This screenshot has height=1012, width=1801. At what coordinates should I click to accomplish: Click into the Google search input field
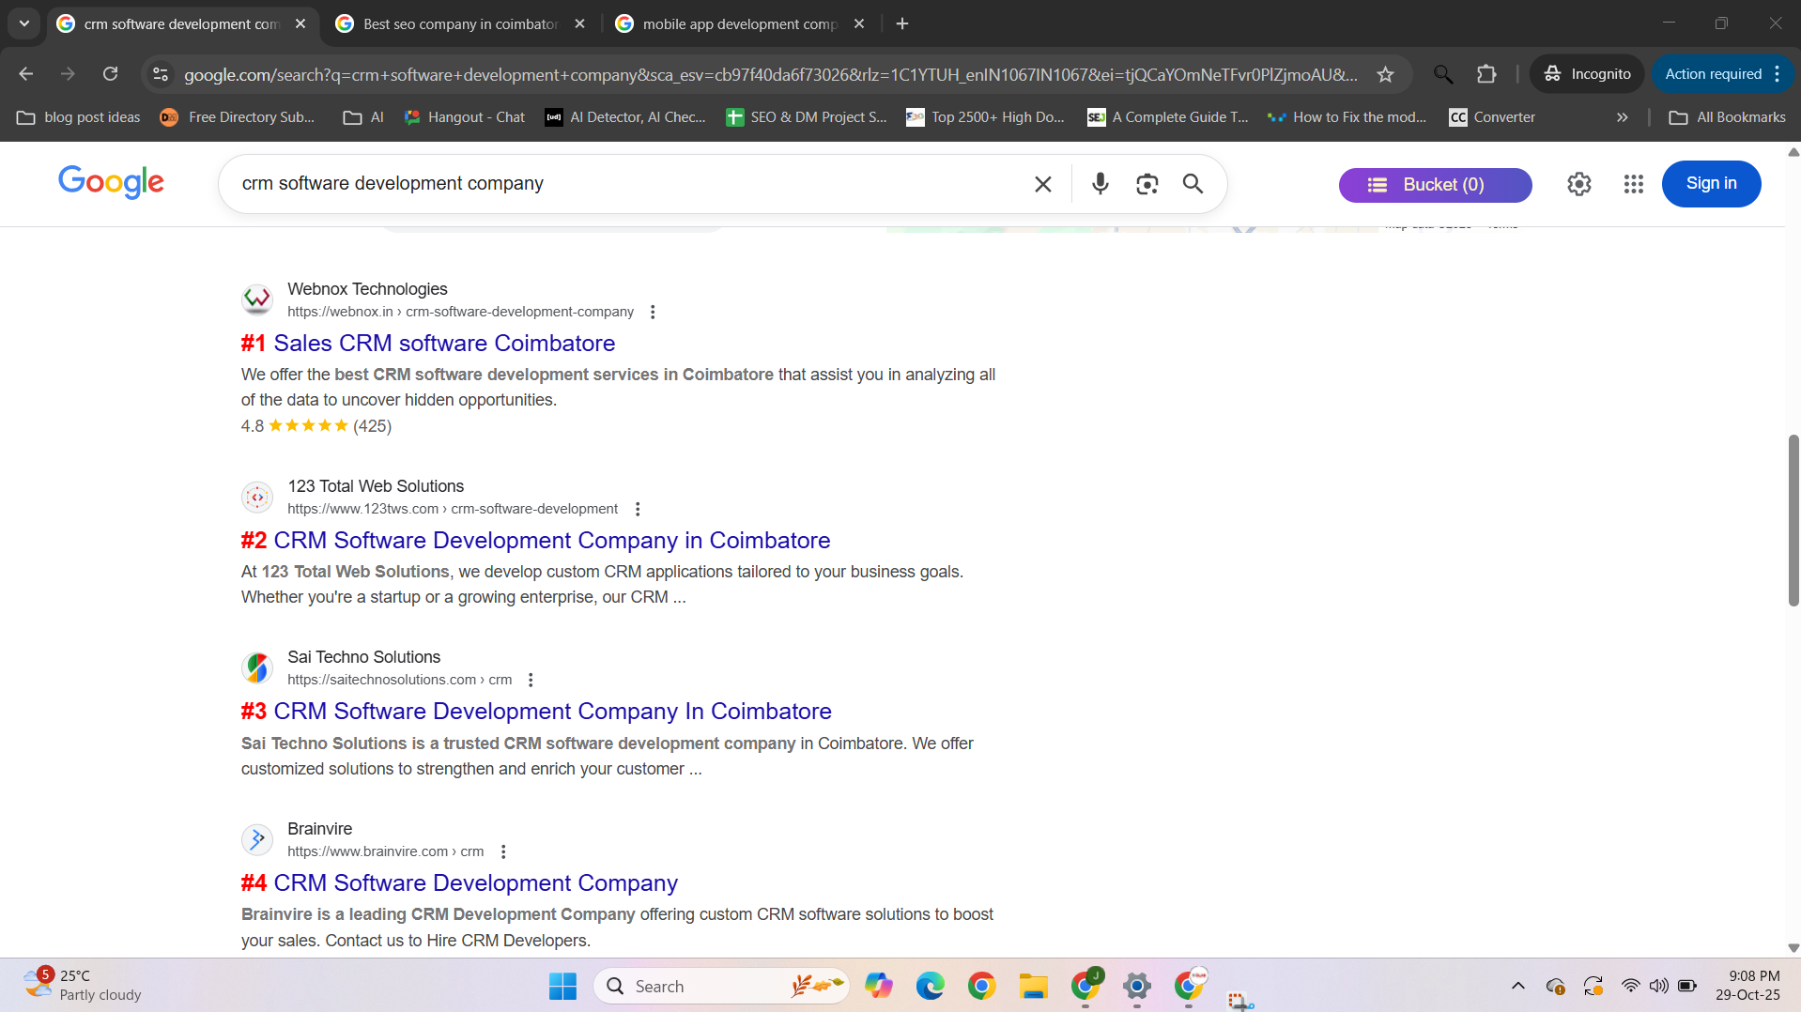tap(620, 184)
